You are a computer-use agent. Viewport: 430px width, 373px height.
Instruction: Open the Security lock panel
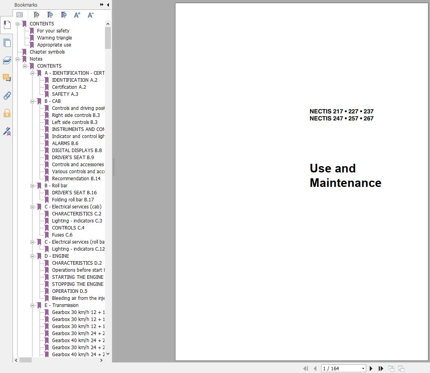pyautogui.click(x=7, y=113)
